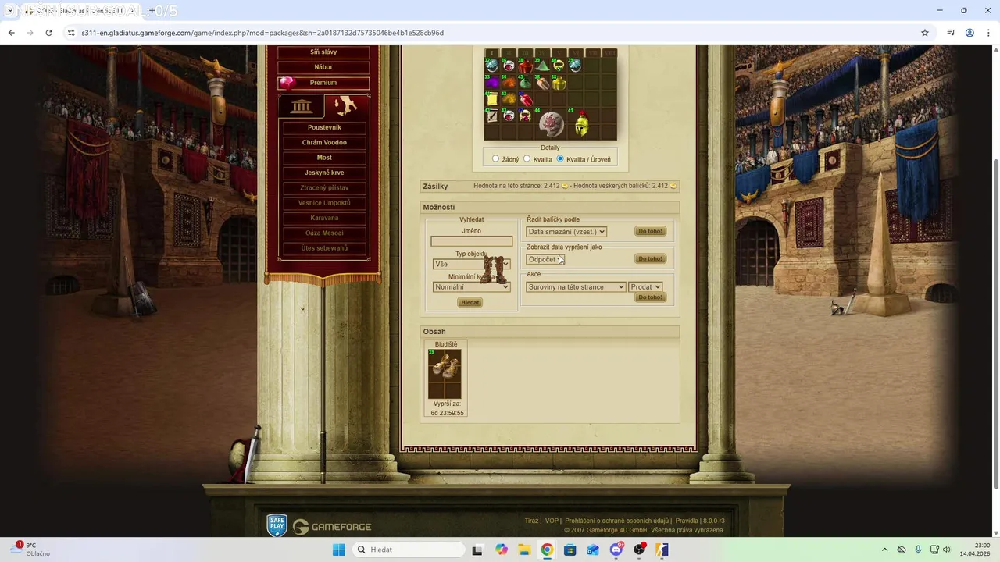1000x562 pixels.
Task: Select the 'Kvalita' details radio option
Action: coord(527,158)
